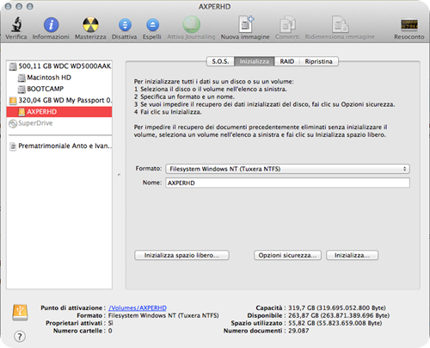The height and width of the screenshot is (348, 430).
Task: Click the Prematrimoniale disk image icon
Action: [13, 146]
